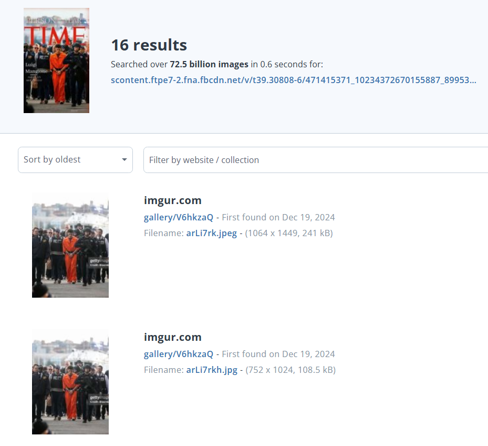This screenshot has height=446, width=488.
Task: Open the second result's gallery/V6hkzaQ link
Action: [179, 354]
